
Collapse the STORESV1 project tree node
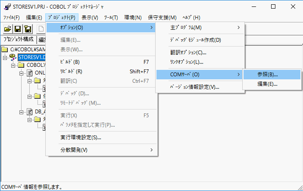(5, 58)
